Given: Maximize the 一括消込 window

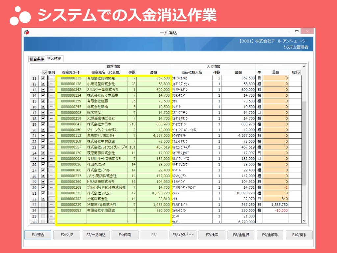Looking at the screenshot, I should click(x=297, y=31).
